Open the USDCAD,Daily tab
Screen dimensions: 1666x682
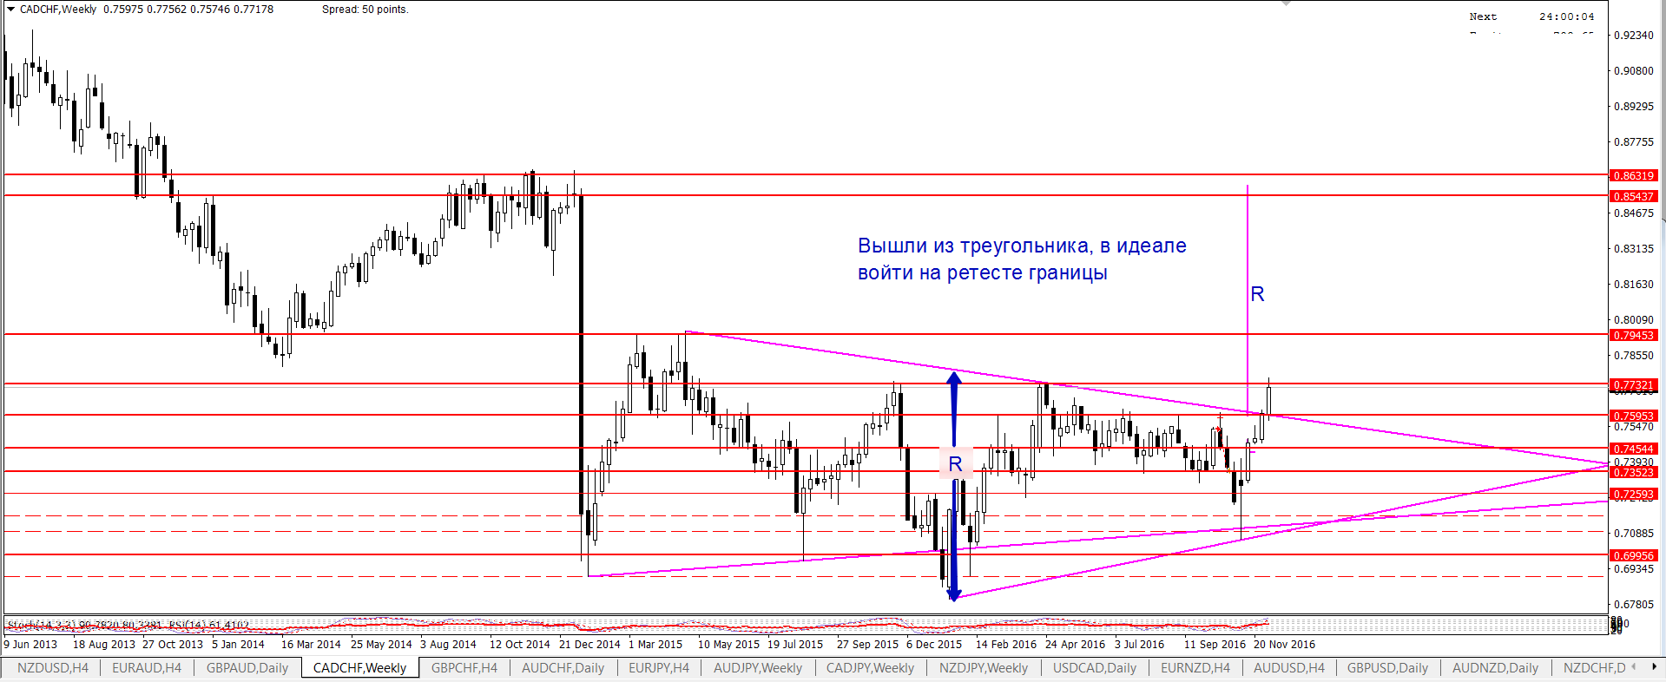[x=1095, y=667]
